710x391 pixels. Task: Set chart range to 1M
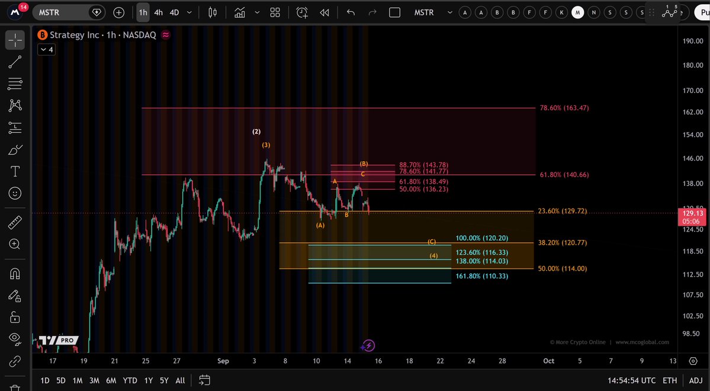click(x=78, y=380)
